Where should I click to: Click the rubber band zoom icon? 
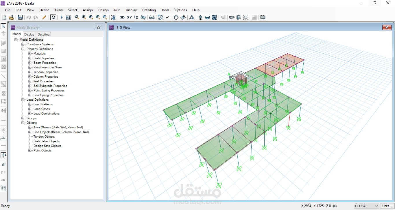click(77, 17)
